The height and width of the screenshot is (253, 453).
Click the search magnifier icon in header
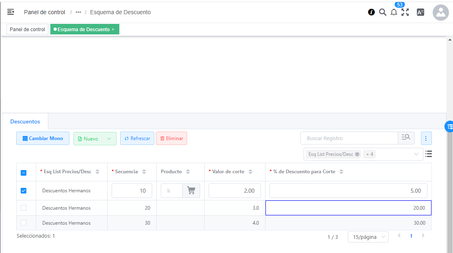coord(382,12)
